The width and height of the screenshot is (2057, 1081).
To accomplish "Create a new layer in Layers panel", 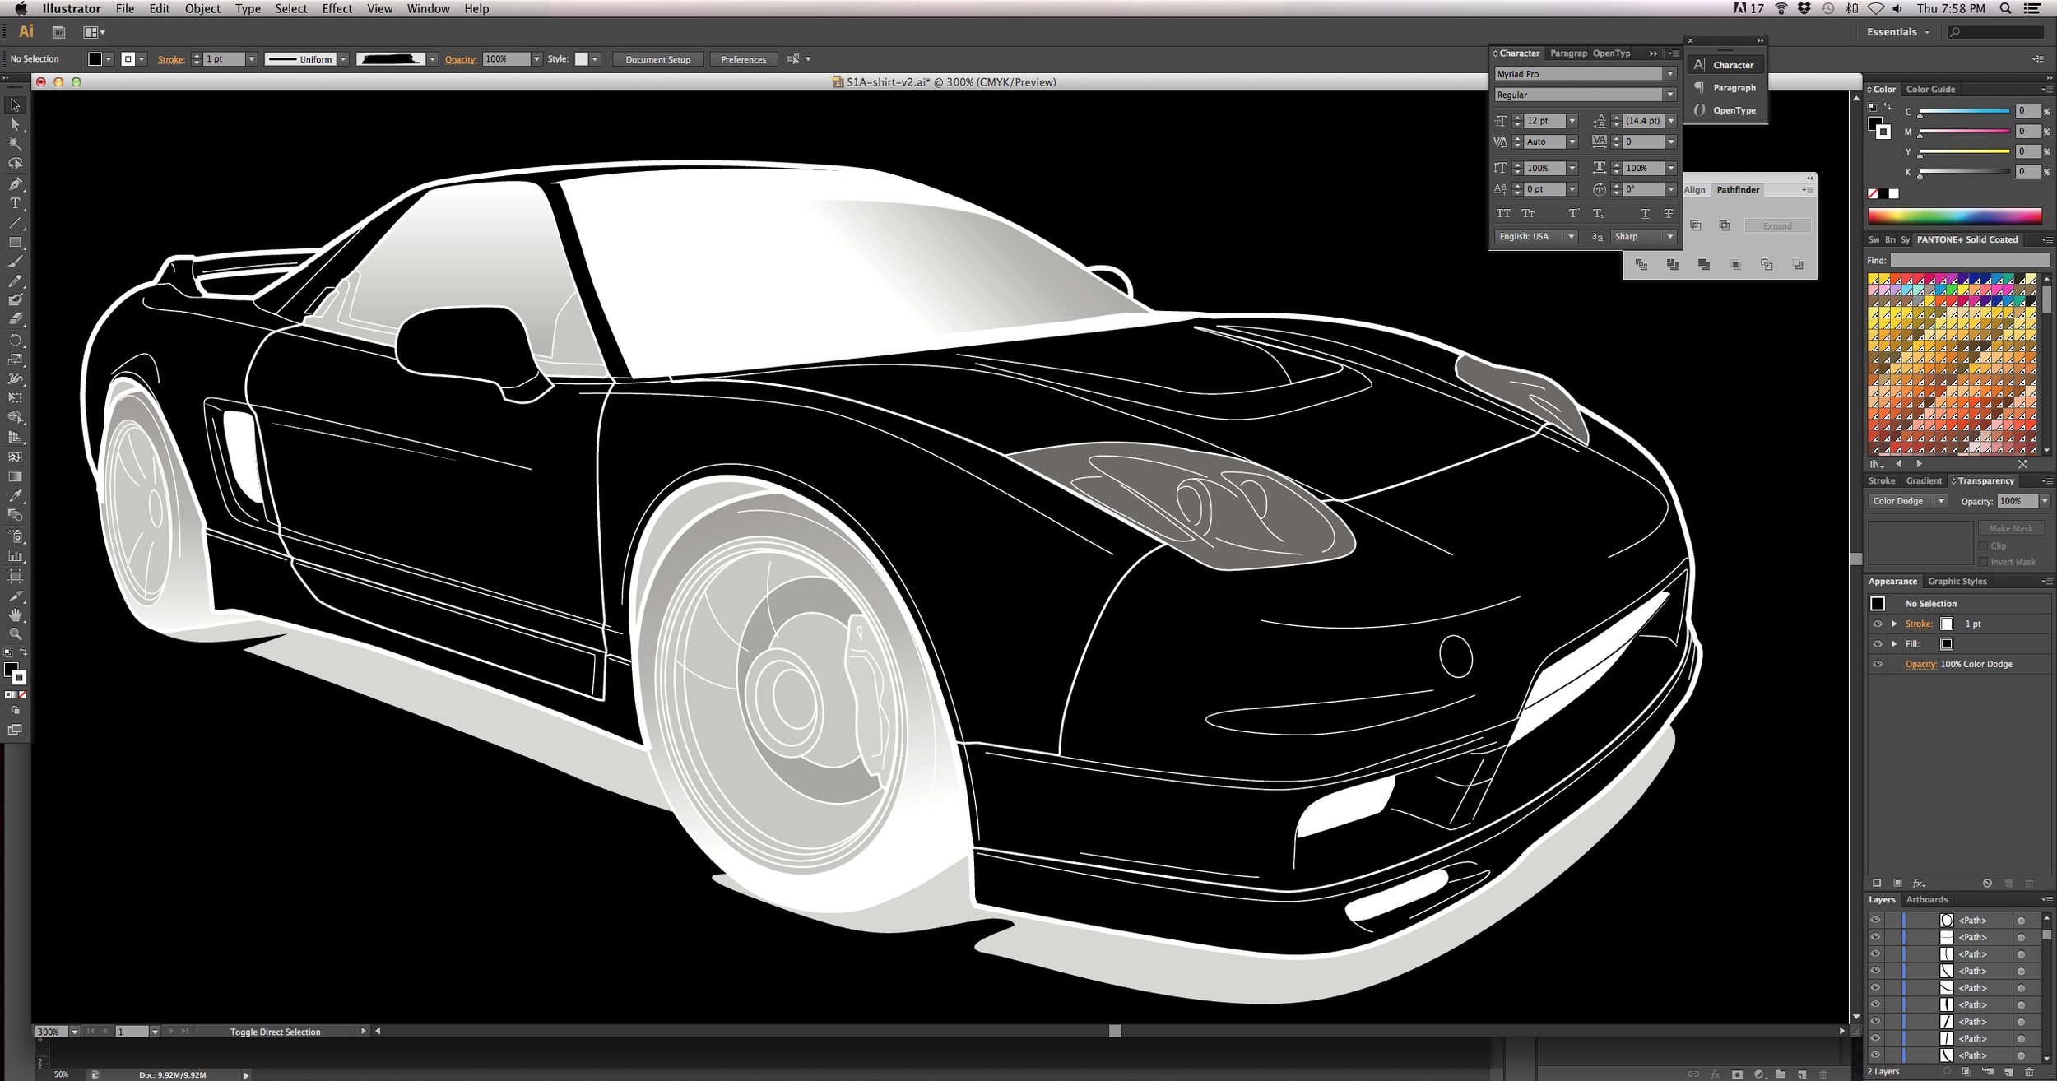I will tap(2008, 1071).
